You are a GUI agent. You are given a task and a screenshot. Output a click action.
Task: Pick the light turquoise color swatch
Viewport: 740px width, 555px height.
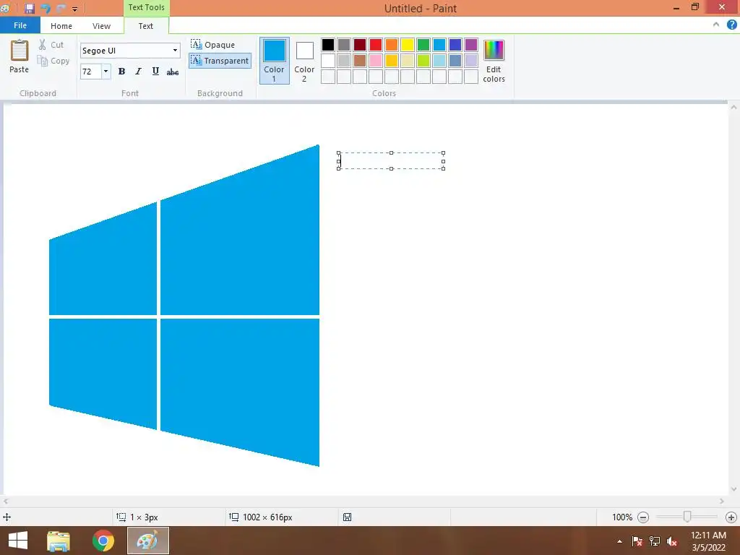[x=439, y=61]
